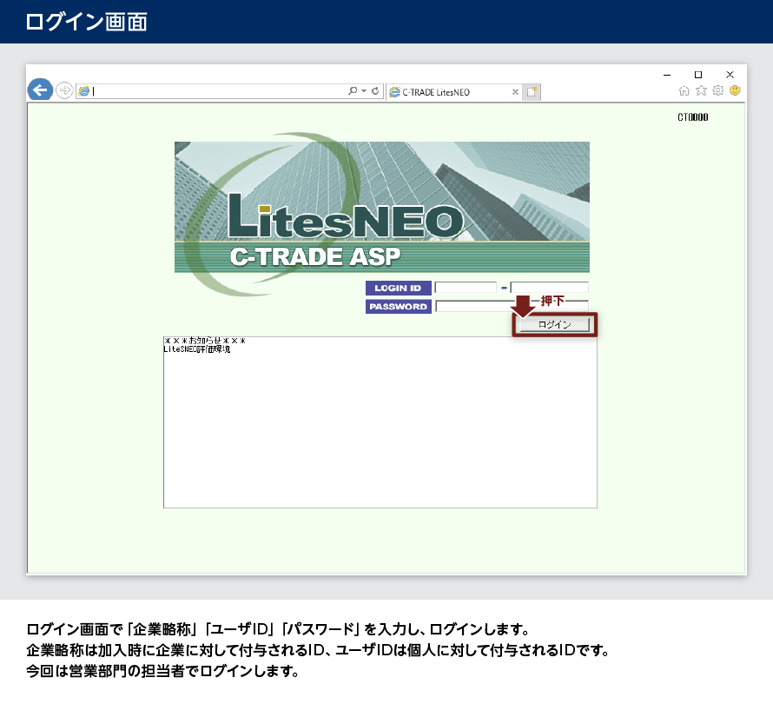Image resolution: width=773 pixels, height=704 pixels.
Task: Click the search magnifier in address bar
Action: click(353, 90)
